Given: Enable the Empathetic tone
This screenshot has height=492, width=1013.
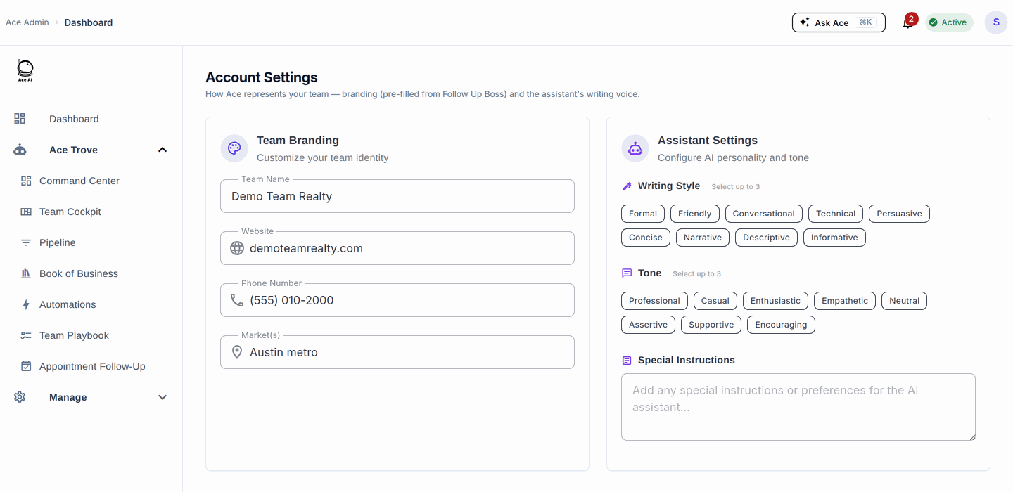Looking at the screenshot, I should 845,301.
